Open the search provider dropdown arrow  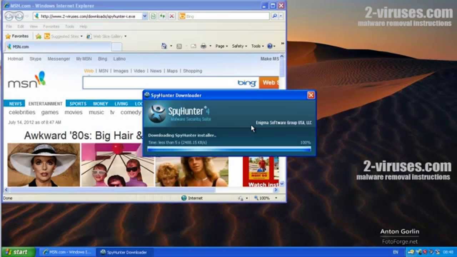tap(281, 16)
